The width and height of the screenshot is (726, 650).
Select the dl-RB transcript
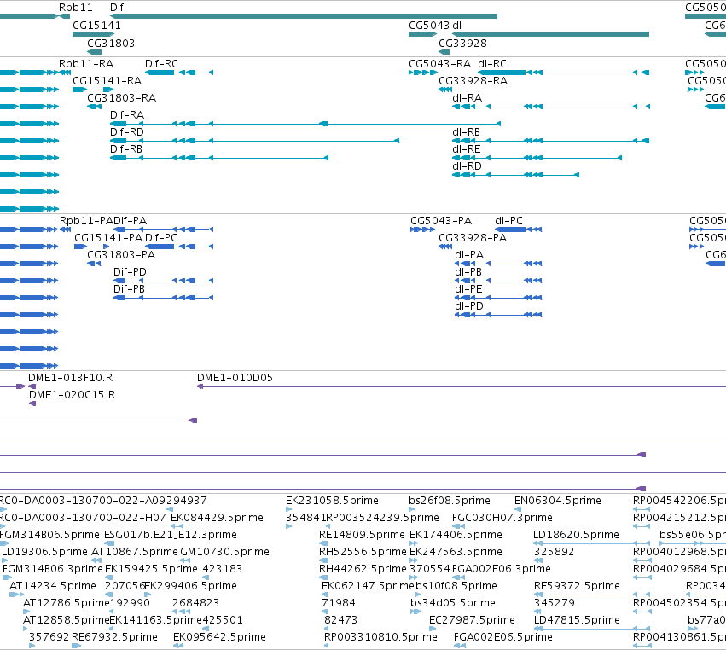(x=550, y=141)
